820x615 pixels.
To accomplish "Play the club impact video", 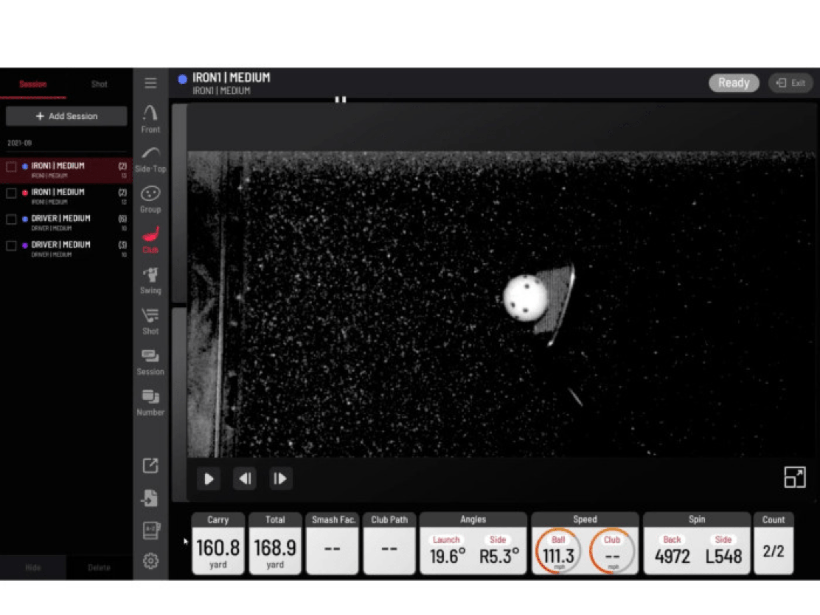I will click(x=209, y=479).
